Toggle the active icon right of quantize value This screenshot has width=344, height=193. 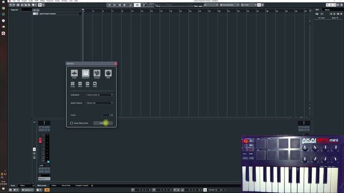coord(259,5)
